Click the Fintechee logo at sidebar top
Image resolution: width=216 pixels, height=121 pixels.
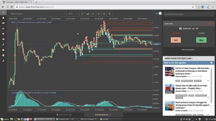(3, 12)
